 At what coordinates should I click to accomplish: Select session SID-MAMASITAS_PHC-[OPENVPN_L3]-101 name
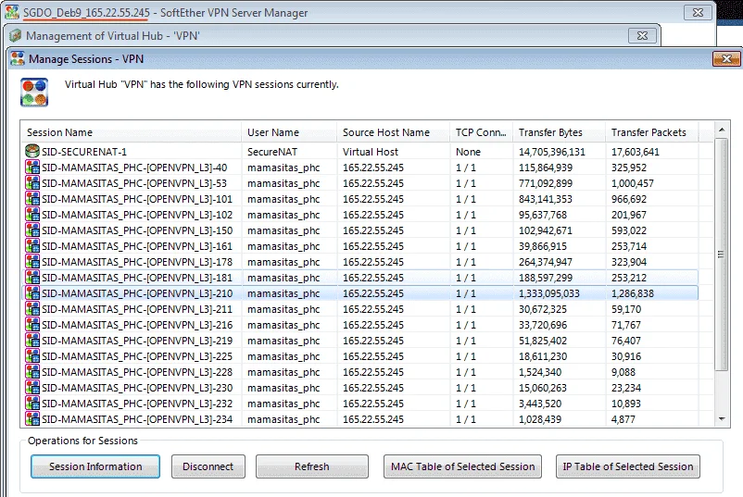tap(137, 199)
